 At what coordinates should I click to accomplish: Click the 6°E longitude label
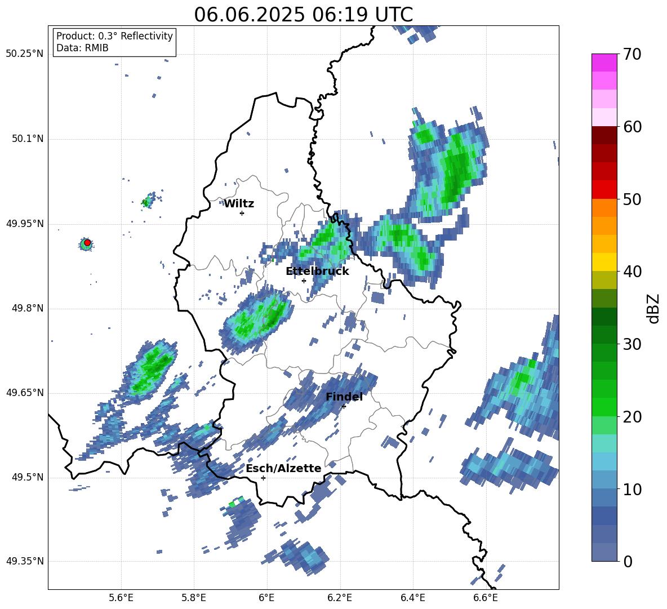click(266, 598)
